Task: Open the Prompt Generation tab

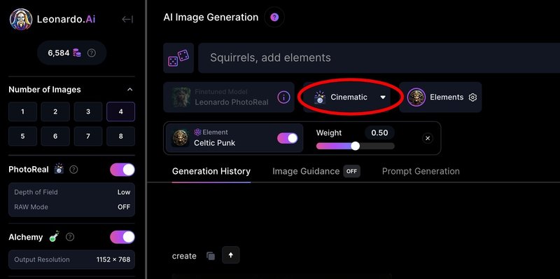Action: pyautogui.click(x=421, y=171)
